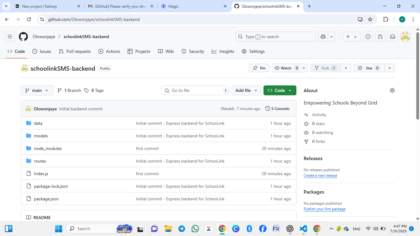Expand the Watch options dropdown arrow
420x236 pixels.
[x=304, y=68]
